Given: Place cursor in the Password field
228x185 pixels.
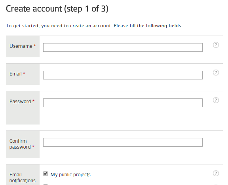Looking at the screenshot, I should (123, 103).
